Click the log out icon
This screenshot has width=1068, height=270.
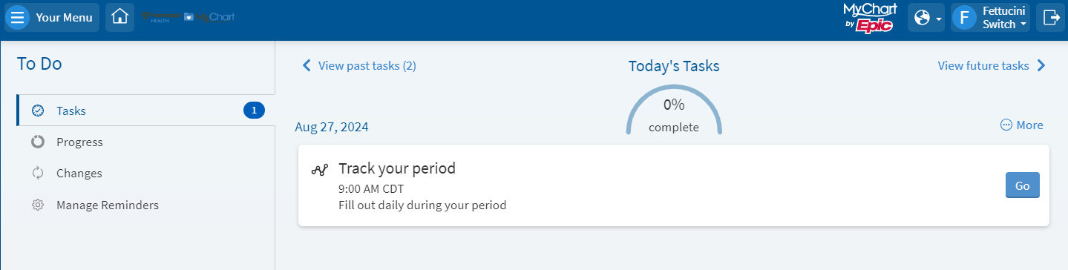[x=1051, y=17]
